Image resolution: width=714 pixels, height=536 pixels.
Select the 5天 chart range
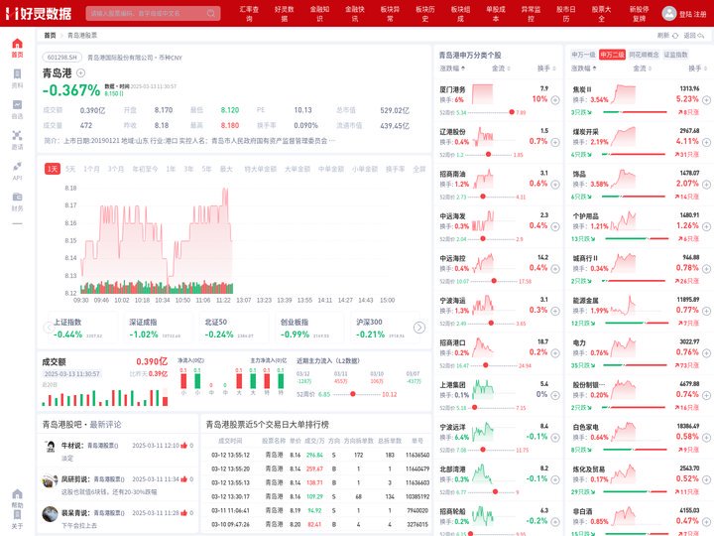[70, 169]
